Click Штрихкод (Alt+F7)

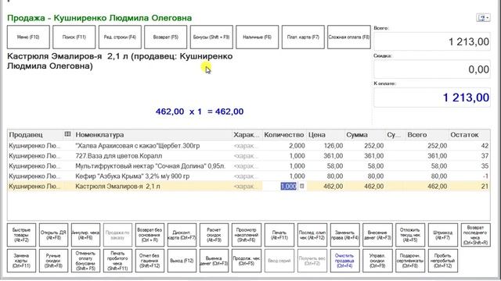click(x=443, y=235)
